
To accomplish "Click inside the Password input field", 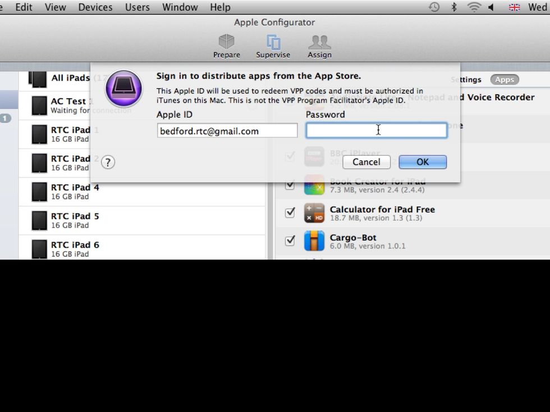I will (x=377, y=130).
